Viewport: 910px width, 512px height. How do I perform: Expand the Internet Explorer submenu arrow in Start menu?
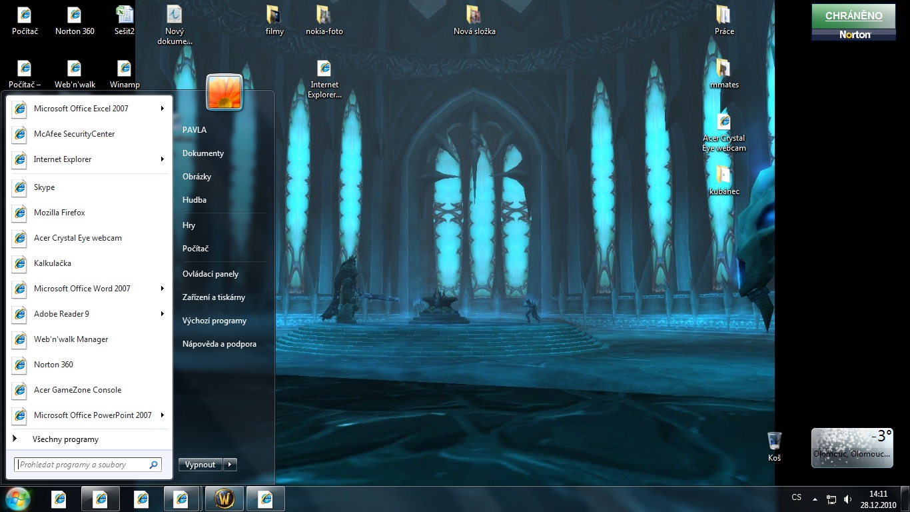click(163, 159)
